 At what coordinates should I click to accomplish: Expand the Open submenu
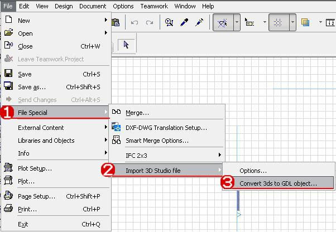(106, 32)
